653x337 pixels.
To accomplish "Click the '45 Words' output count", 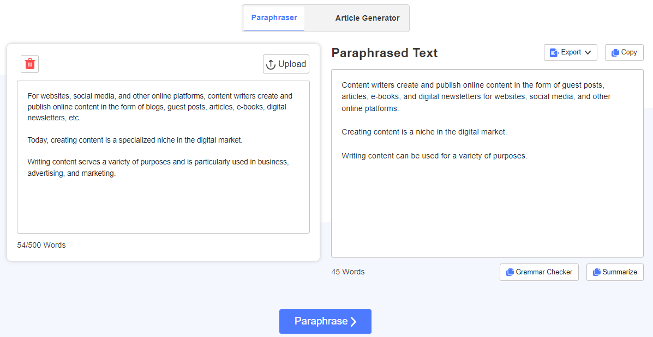I will (x=348, y=272).
